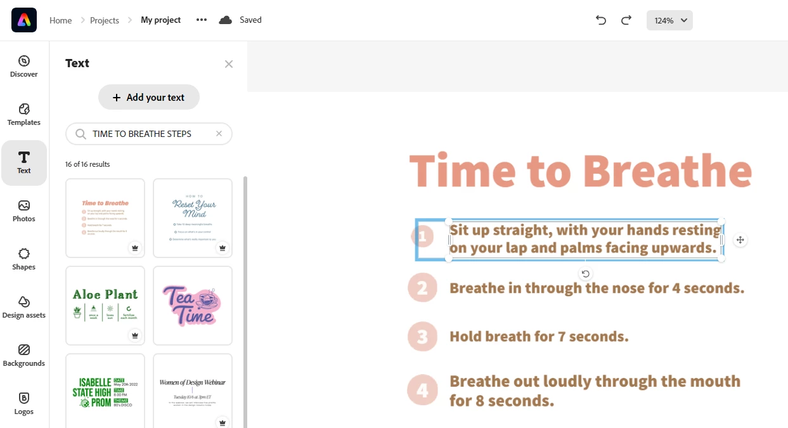The width and height of the screenshot is (788, 428).
Task: Click the rotate handle below selected text box
Action: pyautogui.click(x=586, y=274)
